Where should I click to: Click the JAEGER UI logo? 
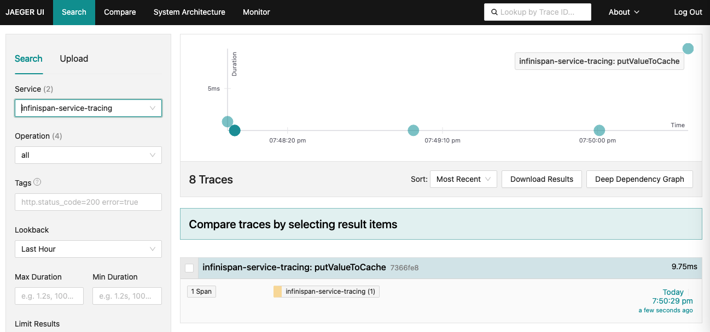(x=26, y=11)
